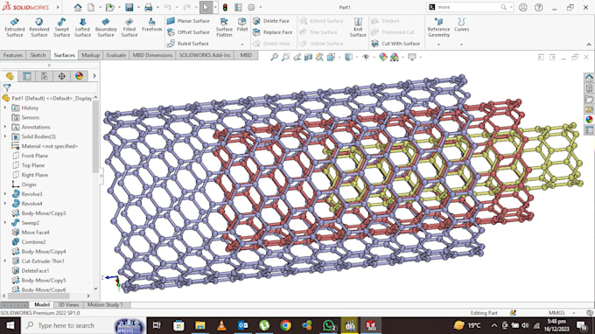The height and width of the screenshot is (334, 595).
Task: Click the Home icon in title bar
Action: [78, 7]
